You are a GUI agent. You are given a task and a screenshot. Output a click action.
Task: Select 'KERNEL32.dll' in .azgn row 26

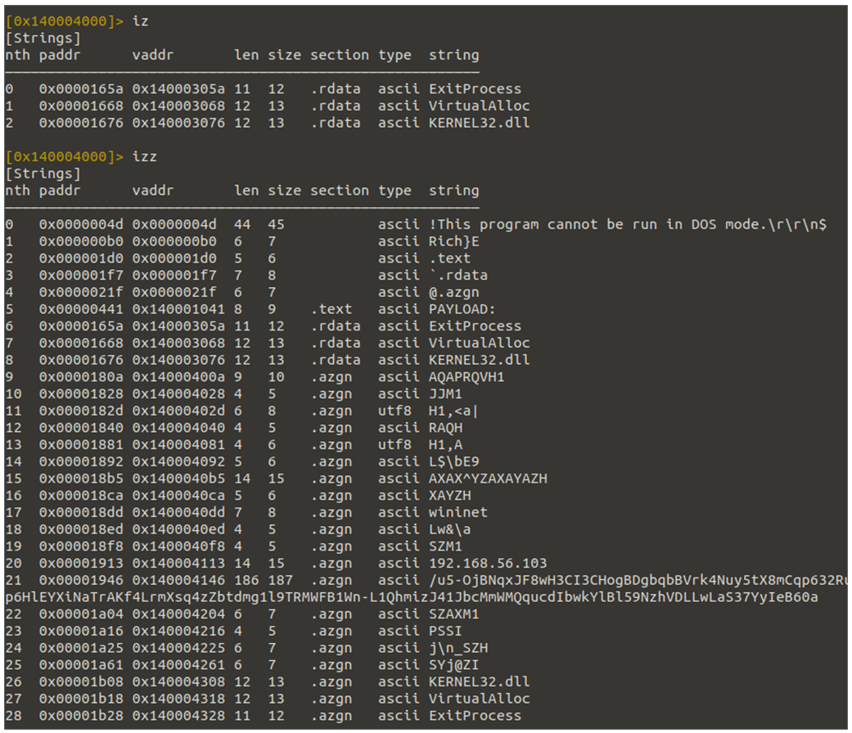[x=479, y=681]
